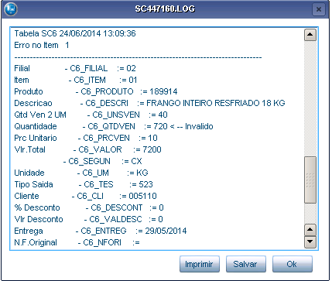
Task: Click the lower scroll-up arrow above down arrow
Action: click(310, 230)
